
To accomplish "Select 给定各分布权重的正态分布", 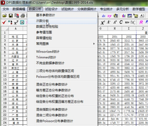I will tap(62, 96).
